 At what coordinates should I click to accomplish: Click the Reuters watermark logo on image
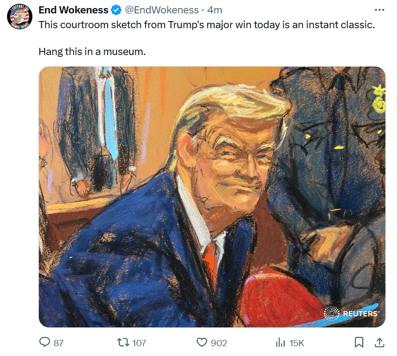[x=351, y=314]
